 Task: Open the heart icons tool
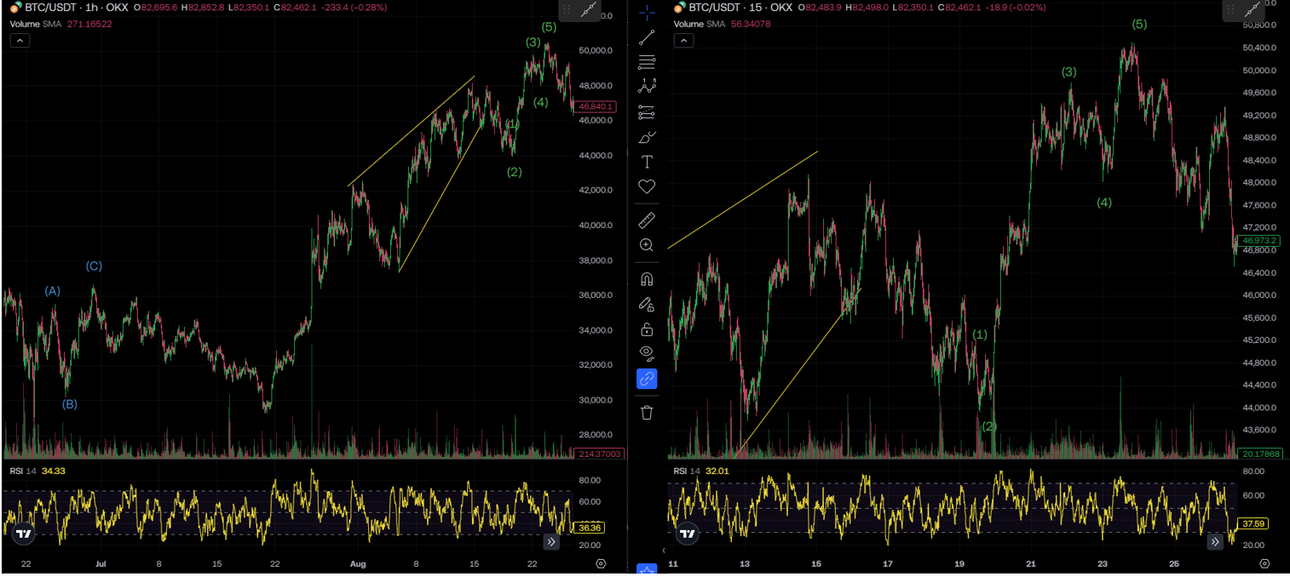647,186
